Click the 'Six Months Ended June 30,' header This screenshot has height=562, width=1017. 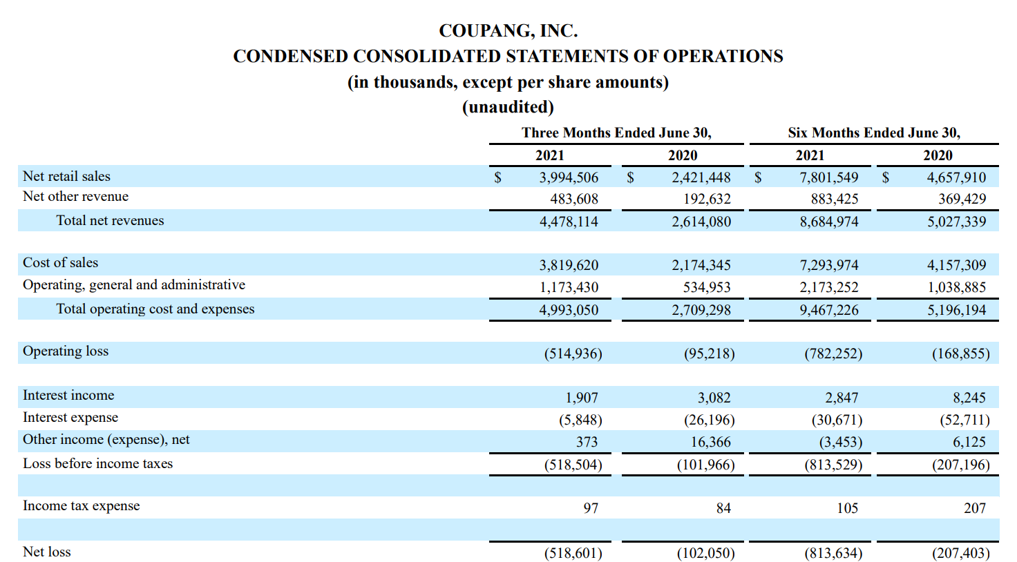(874, 133)
